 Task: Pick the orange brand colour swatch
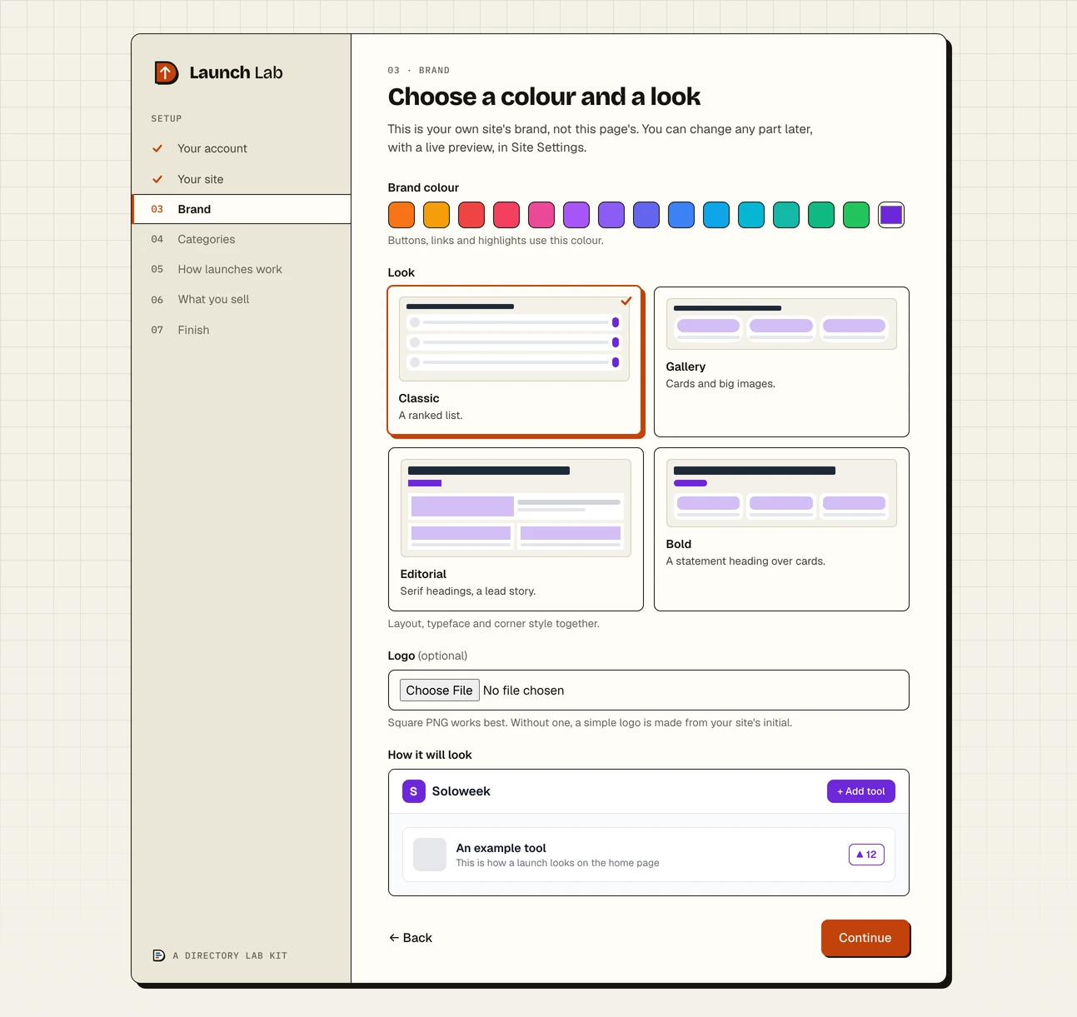401,215
